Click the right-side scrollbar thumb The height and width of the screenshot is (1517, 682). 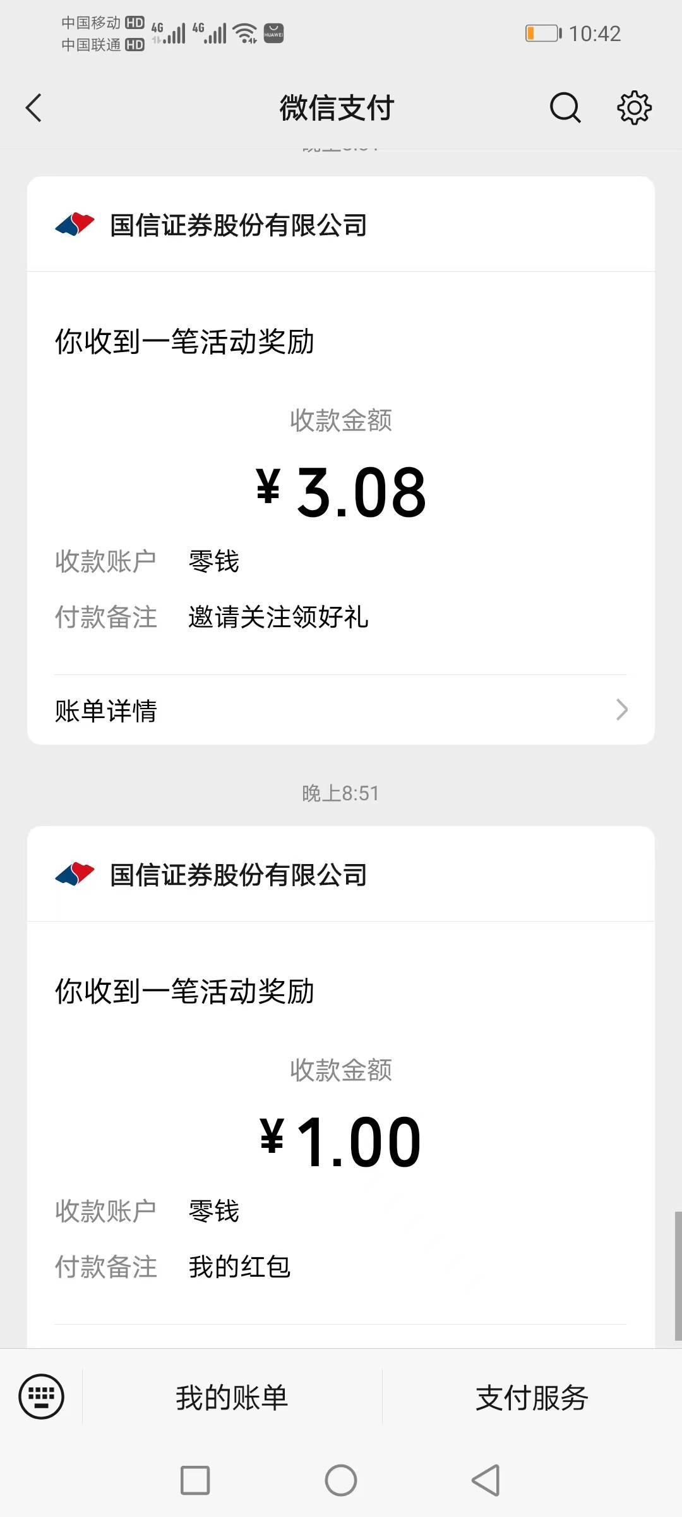pos(678,1276)
